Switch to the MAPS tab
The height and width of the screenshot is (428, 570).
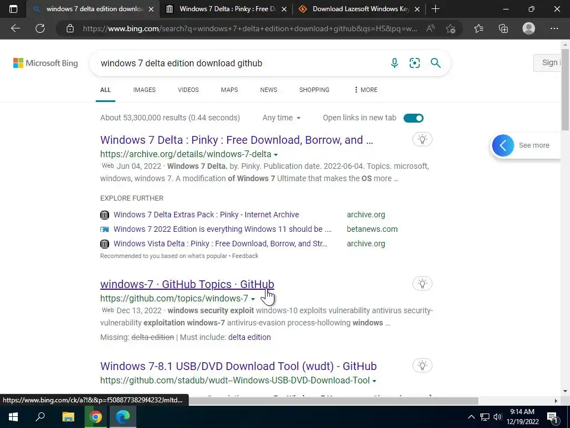click(229, 90)
